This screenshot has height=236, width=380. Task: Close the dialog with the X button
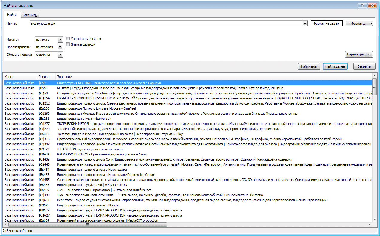tap(373, 5)
